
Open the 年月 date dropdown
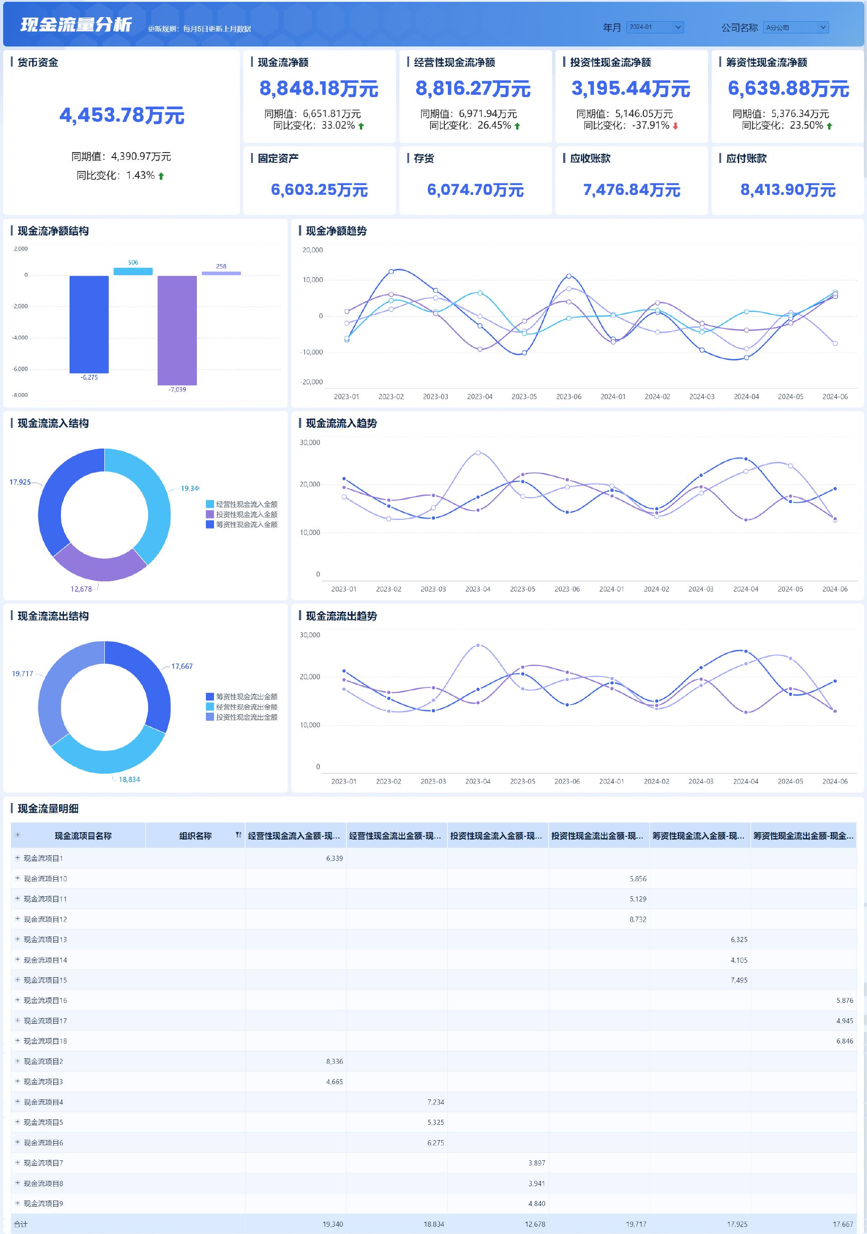coord(655,28)
